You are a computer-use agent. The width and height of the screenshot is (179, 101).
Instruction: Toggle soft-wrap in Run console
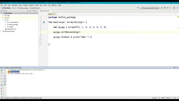click(5, 76)
